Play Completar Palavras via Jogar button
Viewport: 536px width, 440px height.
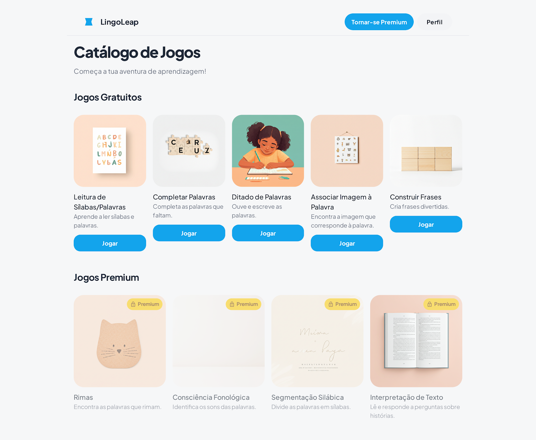point(189,233)
